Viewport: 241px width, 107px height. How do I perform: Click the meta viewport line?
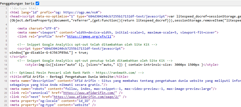click(118, 32)
